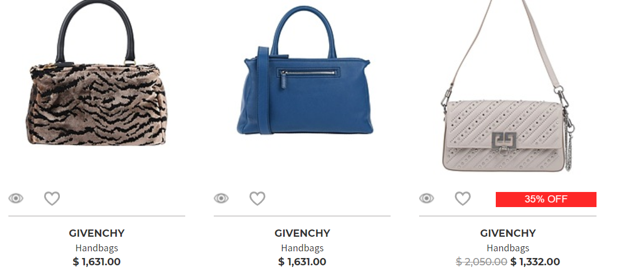
Task: Click the crossed-out $2,050.00 original price
Action: tap(481, 262)
